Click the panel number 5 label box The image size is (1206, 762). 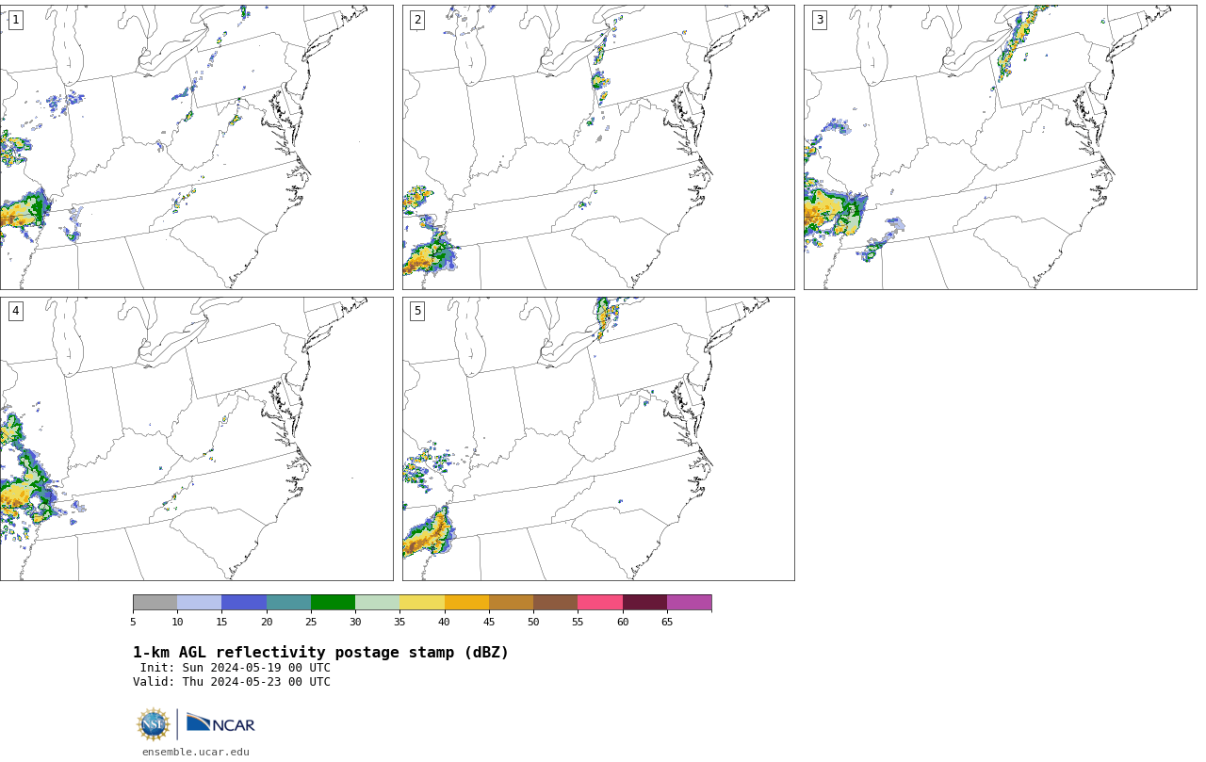click(x=417, y=311)
